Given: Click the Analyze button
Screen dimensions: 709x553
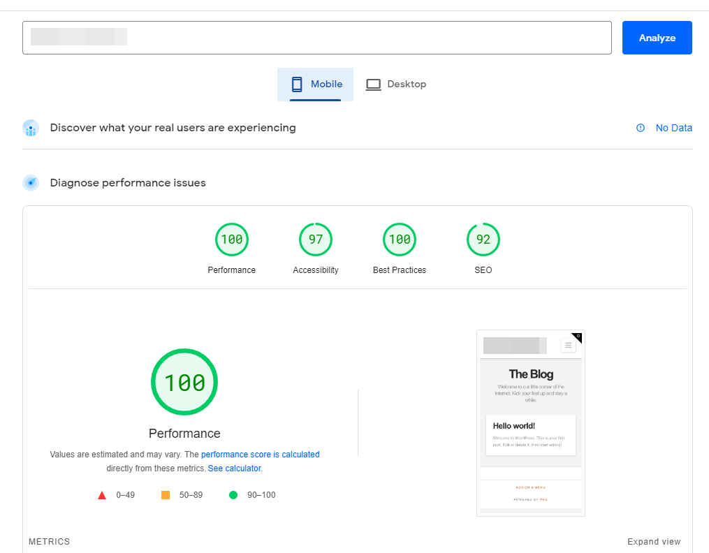Looking at the screenshot, I should 657,38.
